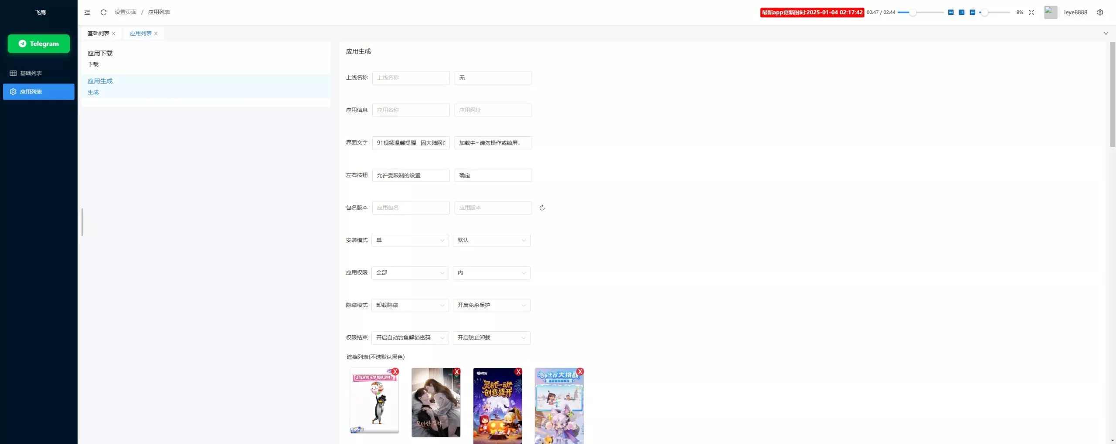Click the page refresh icon in header
Image resolution: width=1116 pixels, height=444 pixels.
pos(103,12)
